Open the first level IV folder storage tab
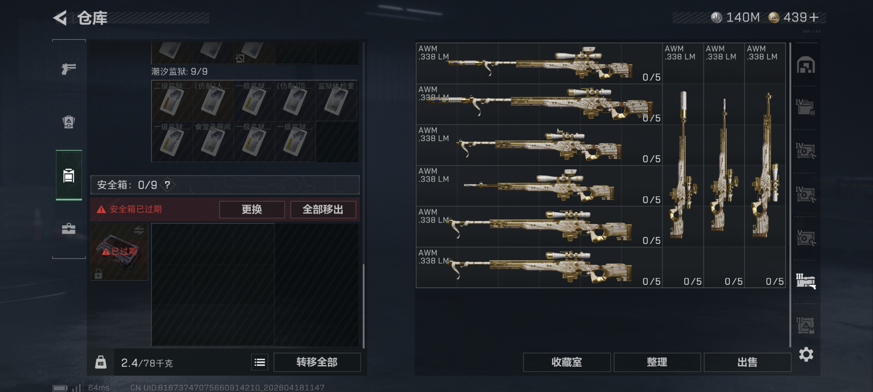873x392 pixels. (x=806, y=107)
